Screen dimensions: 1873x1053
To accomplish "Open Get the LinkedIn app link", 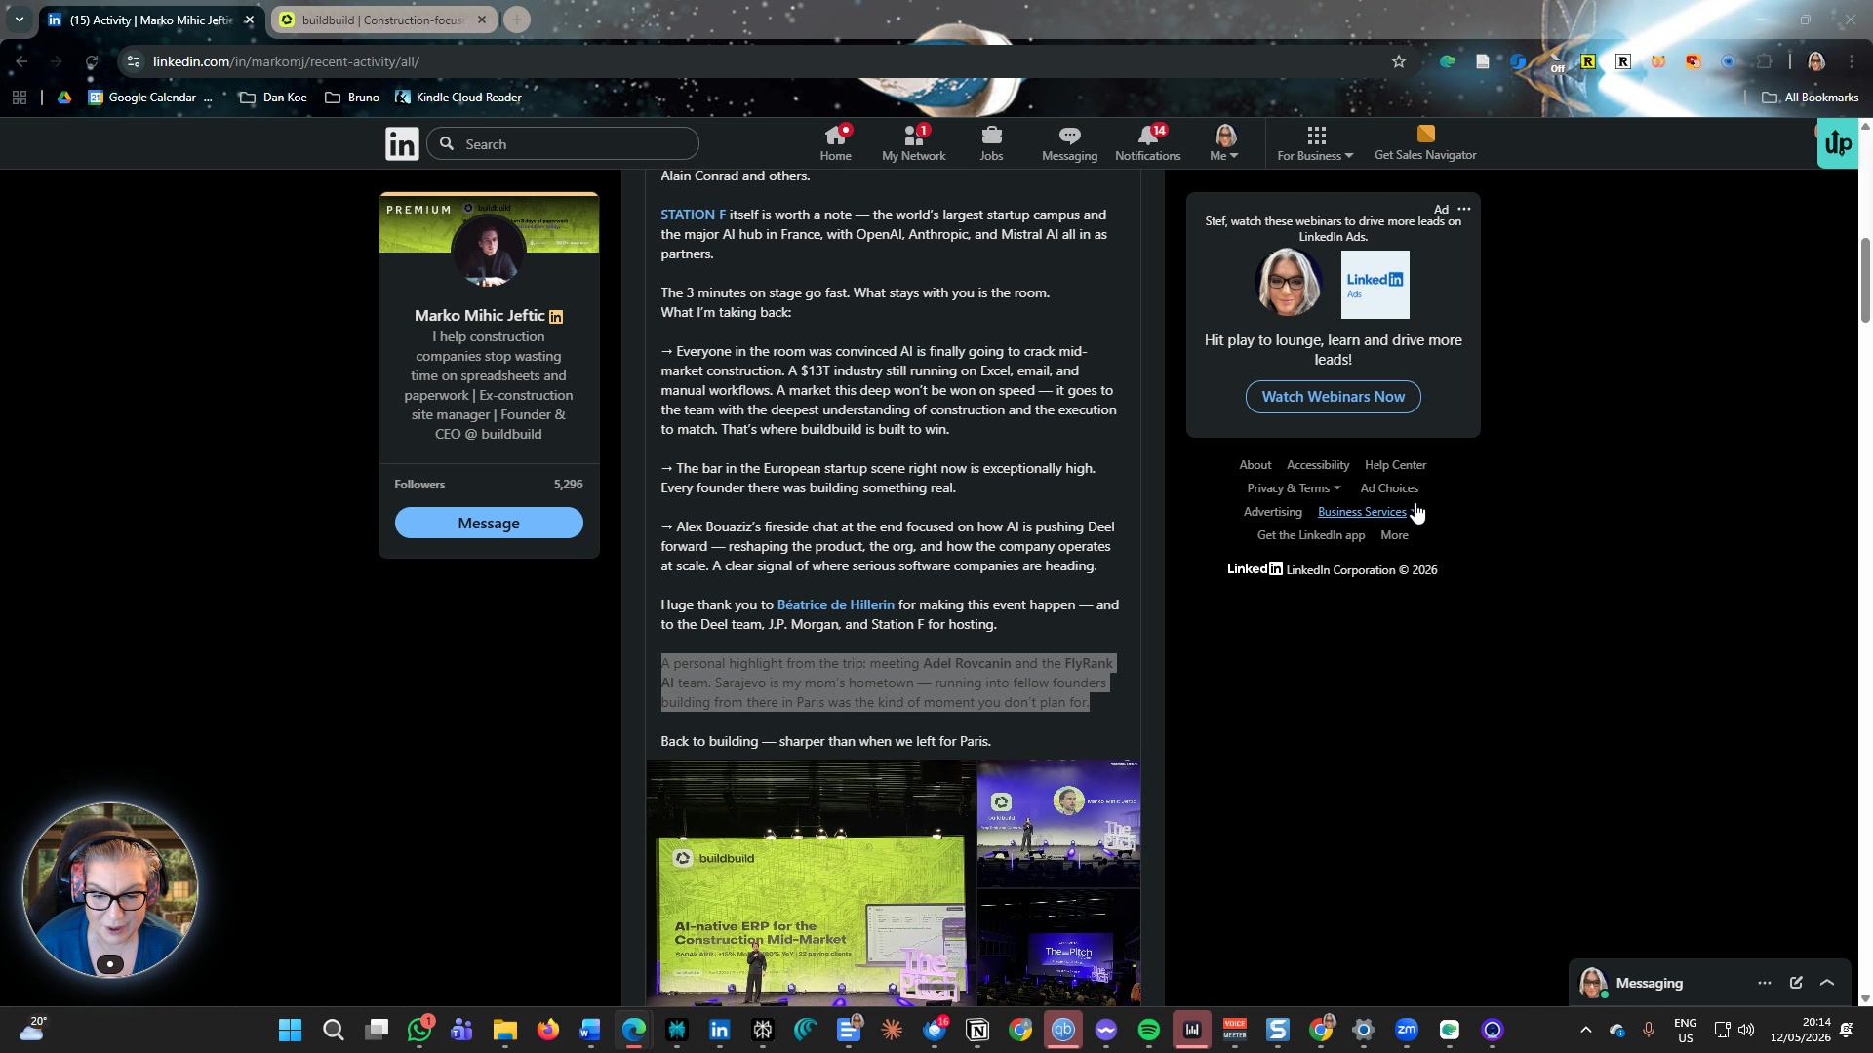I will [1310, 535].
